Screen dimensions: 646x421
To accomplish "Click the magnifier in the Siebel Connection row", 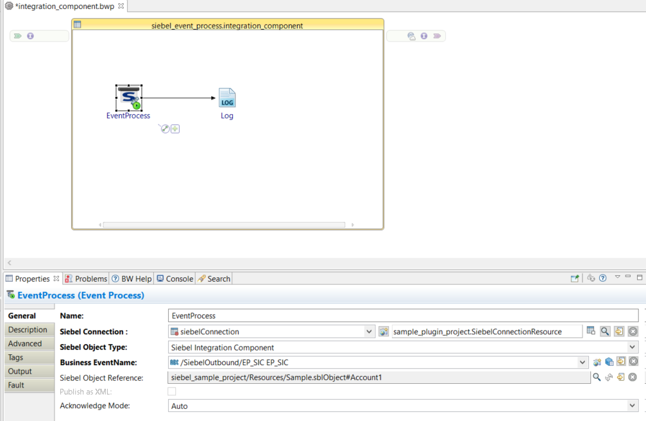I will [605, 331].
